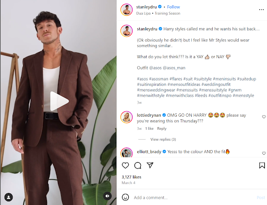Save post with bookmark icon
Viewport: 267px width, 205px height.
tap(262, 165)
